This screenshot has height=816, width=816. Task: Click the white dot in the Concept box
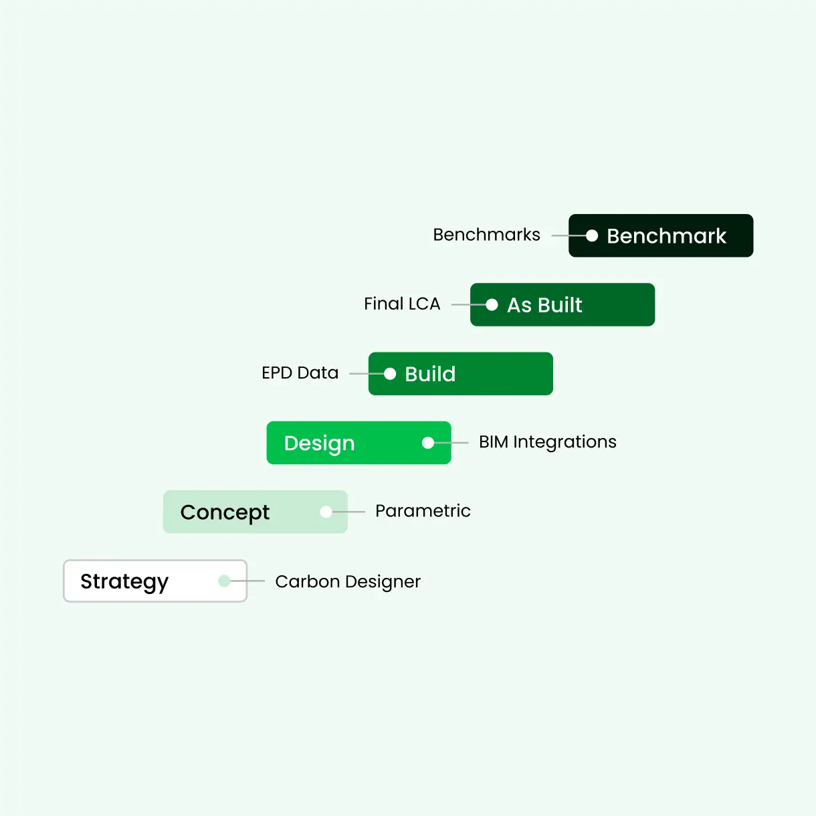[x=326, y=512]
